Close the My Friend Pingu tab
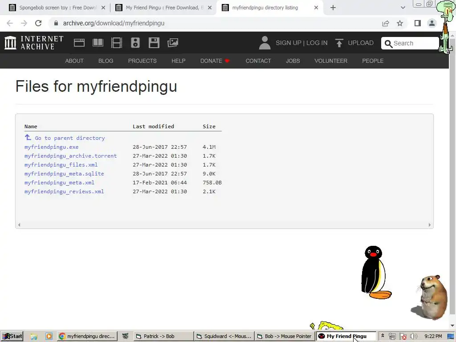 click(x=210, y=8)
